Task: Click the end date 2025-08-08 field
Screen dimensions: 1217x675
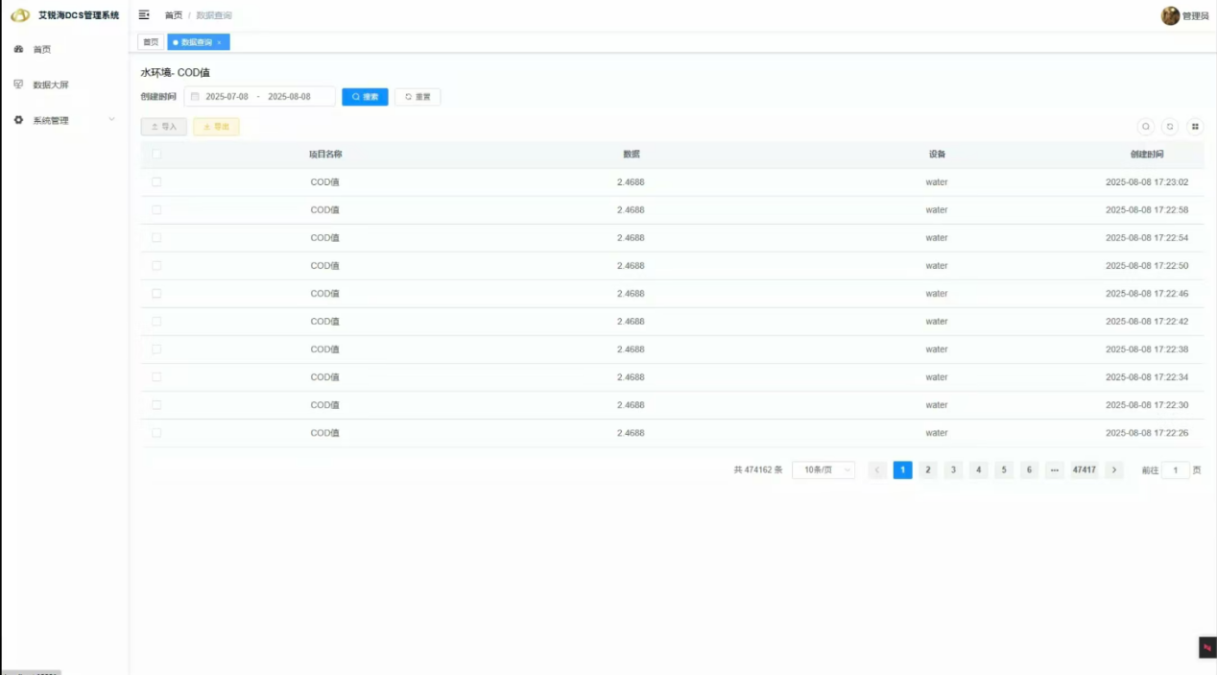Action: coord(289,97)
